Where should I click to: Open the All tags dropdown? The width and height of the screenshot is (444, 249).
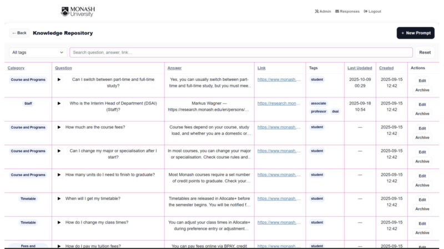pos(38,53)
